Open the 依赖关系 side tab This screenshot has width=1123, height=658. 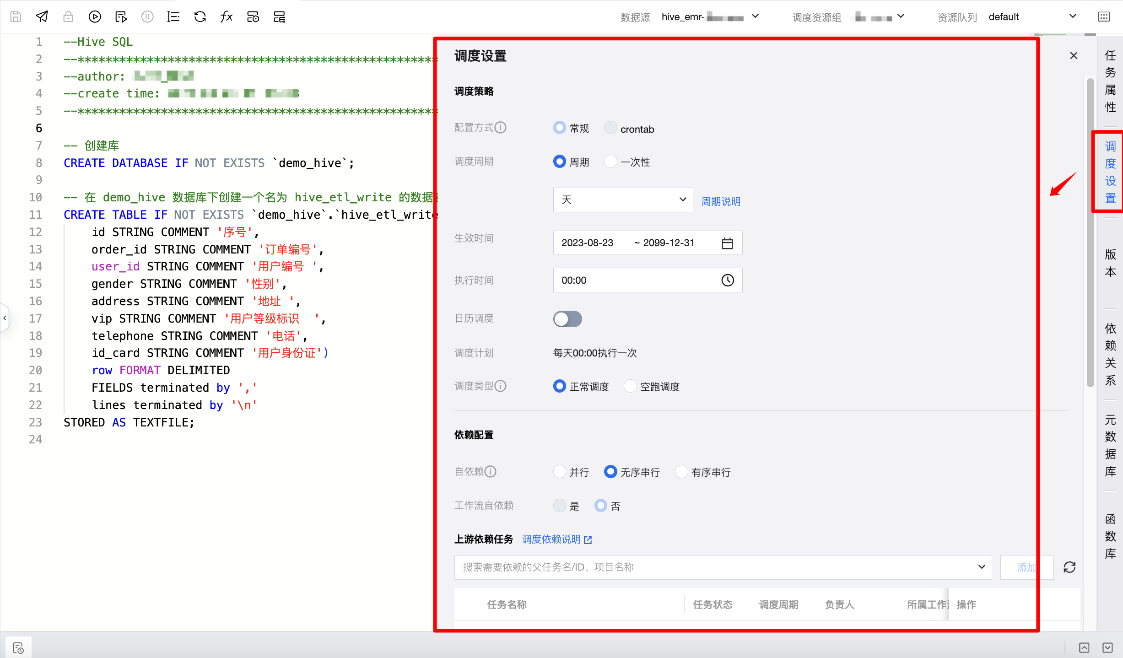click(x=1110, y=354)
